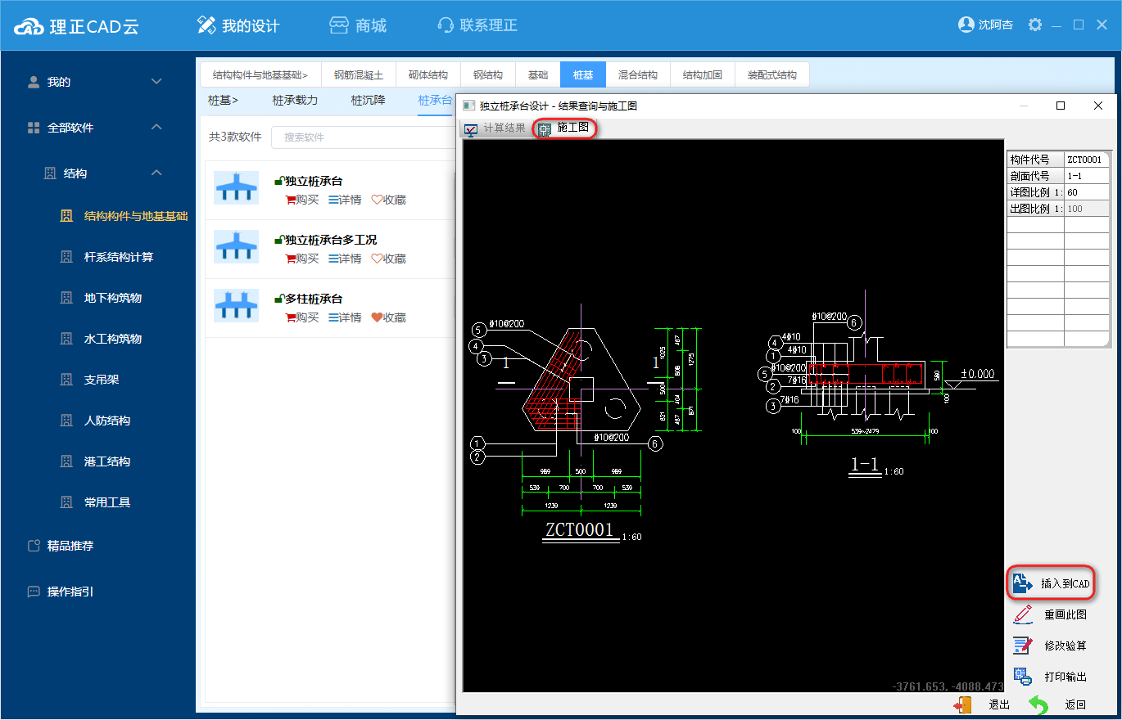Click 购买 for 多柱桩承台
Viewport: 1122px width, 720px height.
[x=301, y=317]
